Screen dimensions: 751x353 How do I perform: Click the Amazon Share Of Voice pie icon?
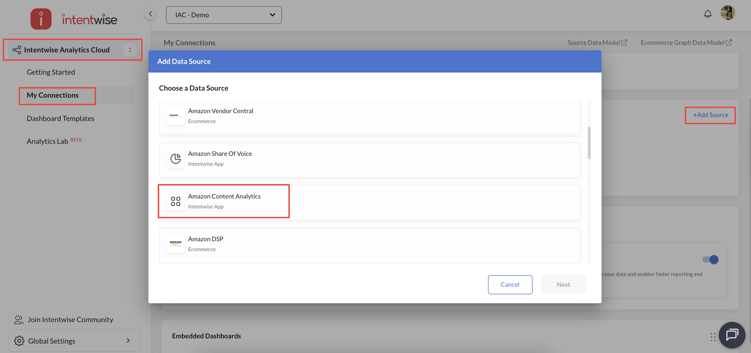(175, 158)
